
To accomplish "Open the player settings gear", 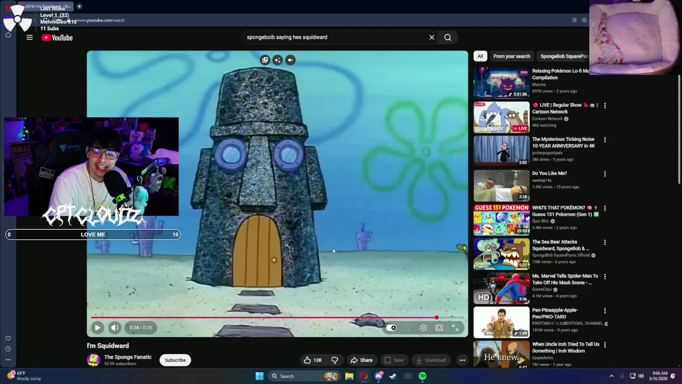I will (x=423, y=327).
